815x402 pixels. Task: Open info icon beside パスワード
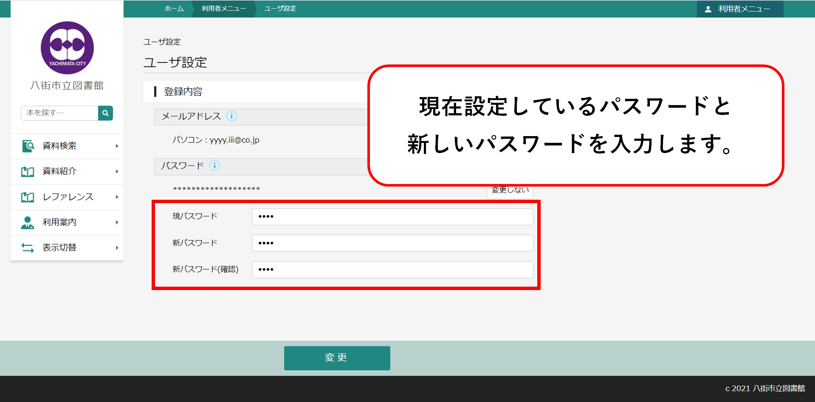[215, 166]
